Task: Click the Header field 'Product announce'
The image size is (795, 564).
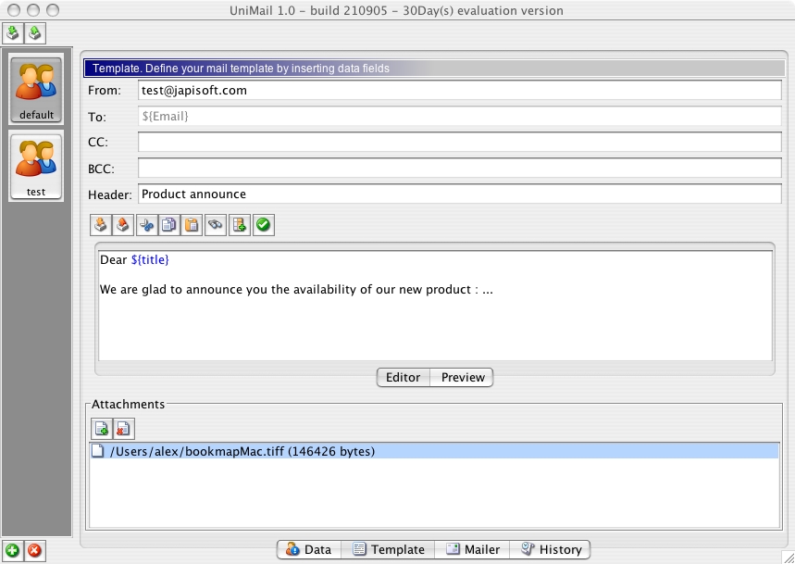Action: pos(459,194)
